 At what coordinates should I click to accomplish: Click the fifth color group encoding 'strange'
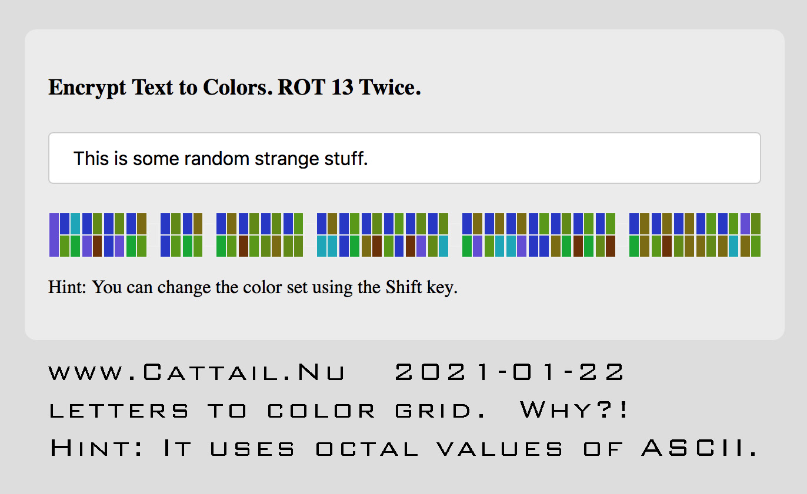(x=539, y=235)
